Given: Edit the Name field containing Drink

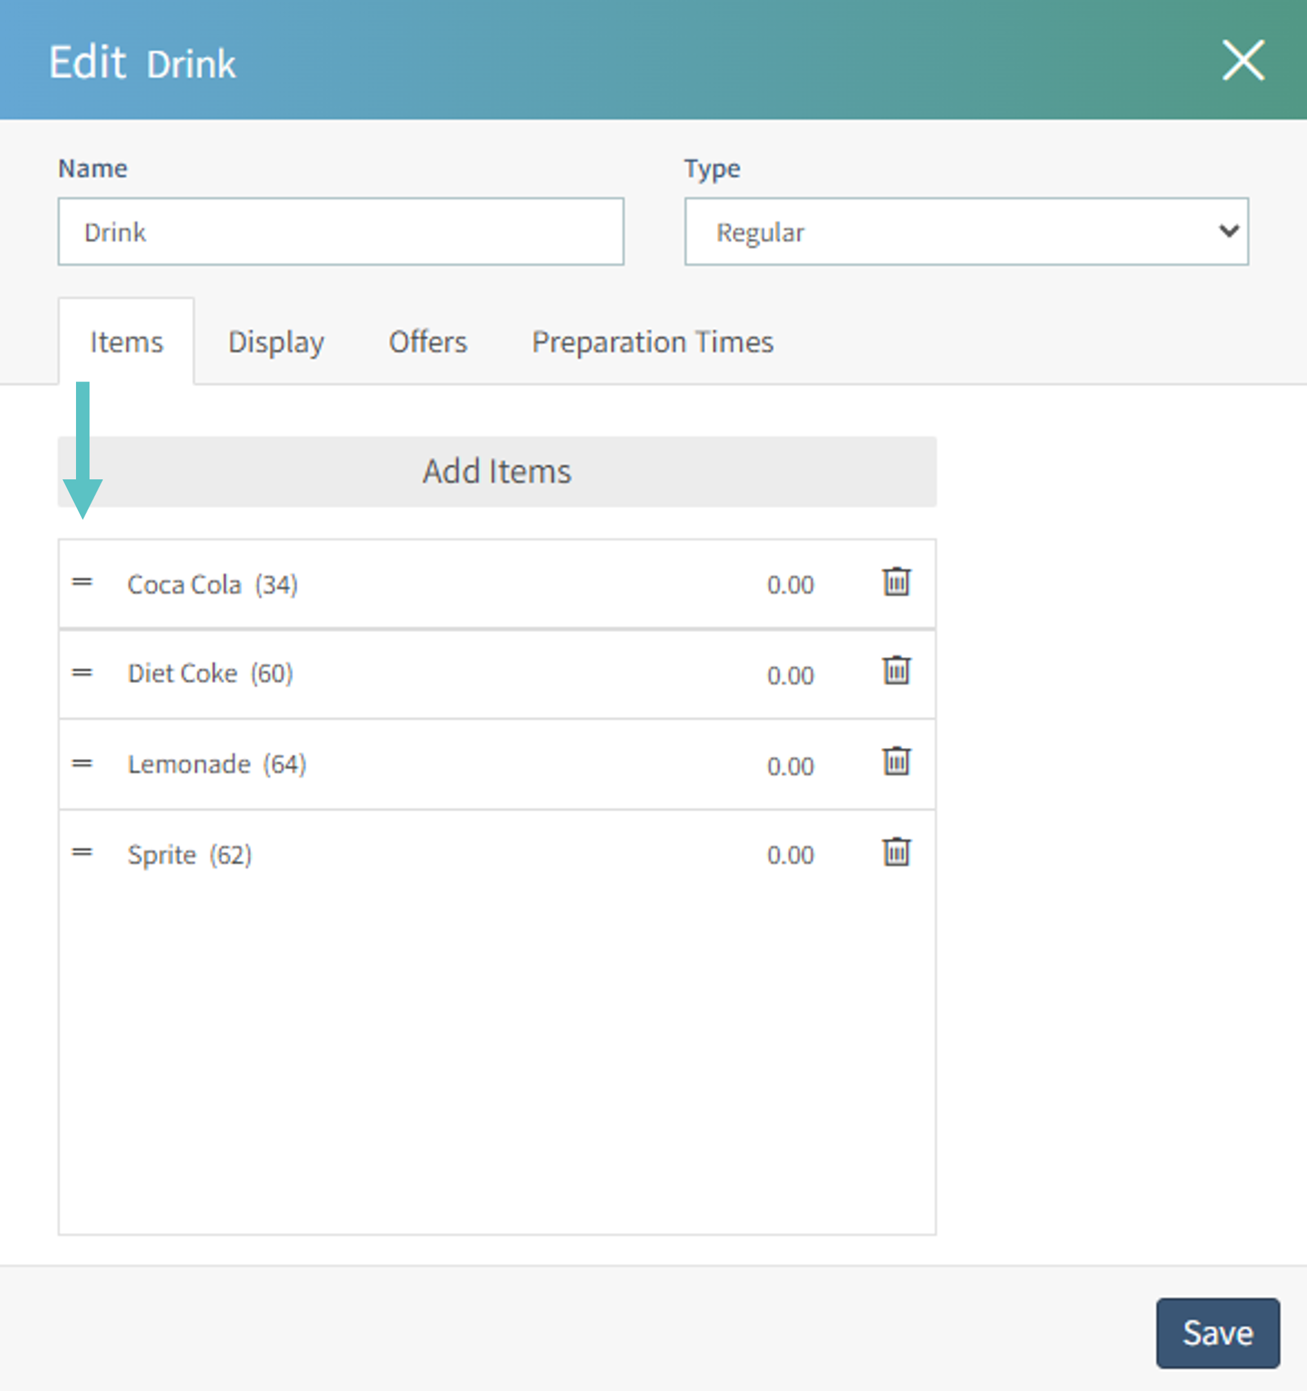Looking at the screenshot, I should [341, 231].
